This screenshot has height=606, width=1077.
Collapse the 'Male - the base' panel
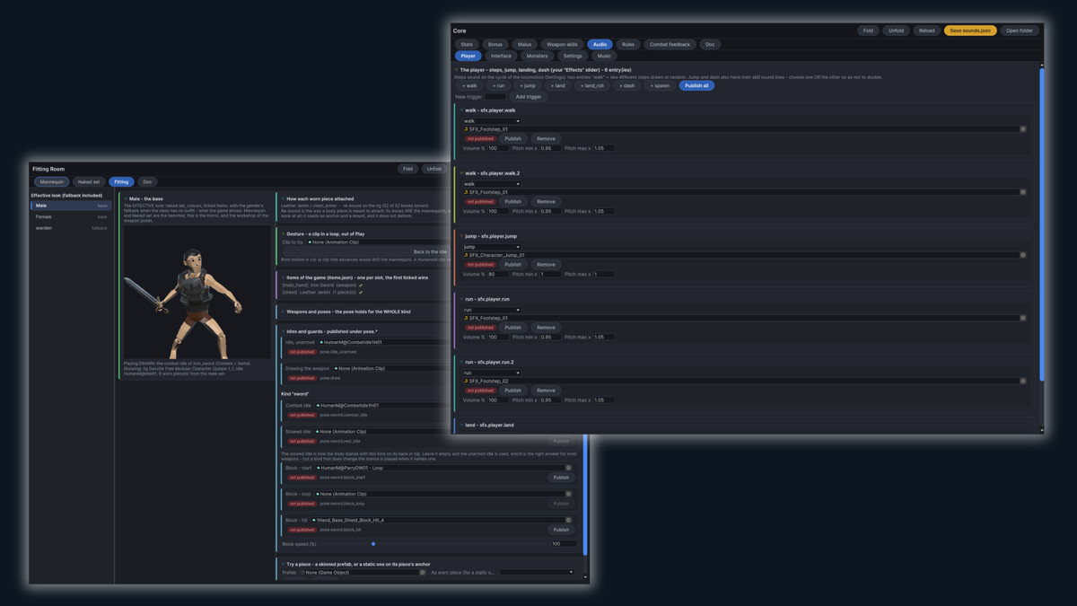point(126,198)
